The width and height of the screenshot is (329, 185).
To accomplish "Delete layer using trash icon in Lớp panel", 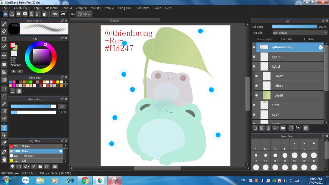I will coord(306,128).
